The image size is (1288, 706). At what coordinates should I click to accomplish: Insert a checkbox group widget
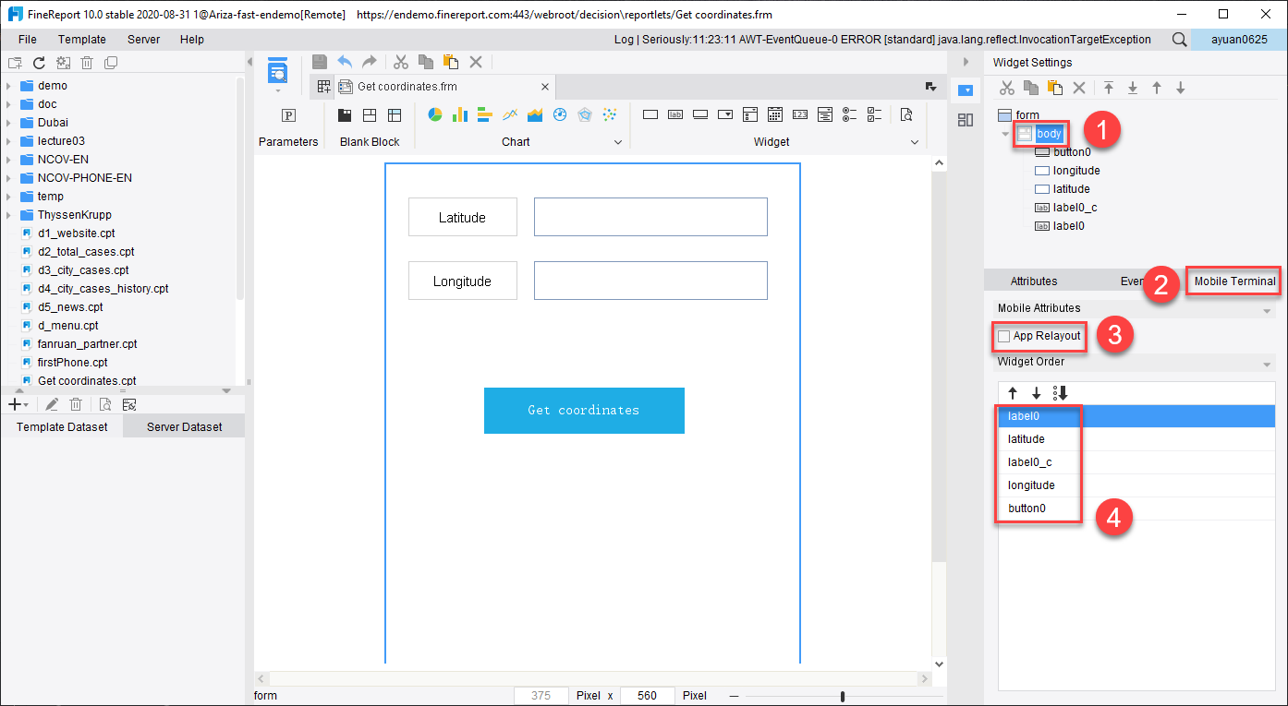pyautogui.click(x=875, y=114)
